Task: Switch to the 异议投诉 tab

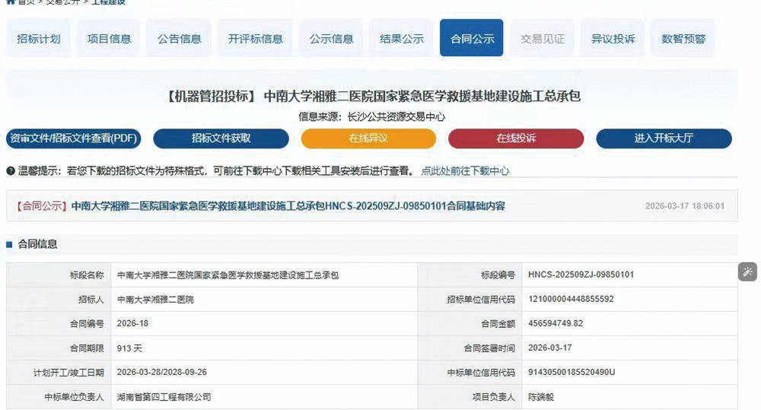Action: 613,39
